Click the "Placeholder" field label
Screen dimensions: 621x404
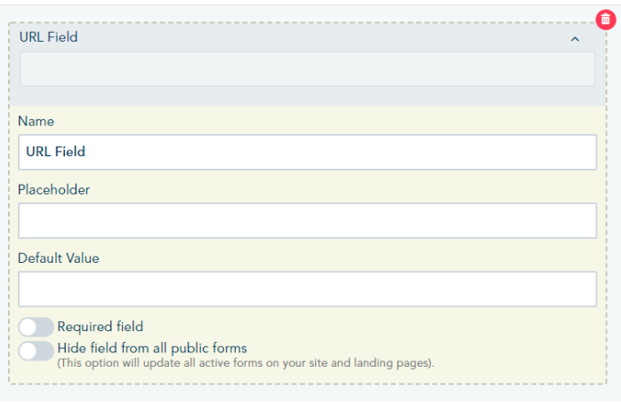pos(53,189)
